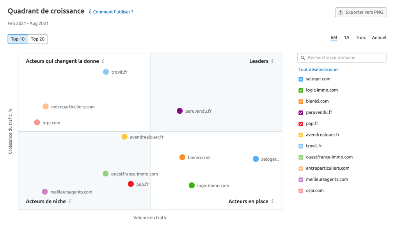Screen dimensions: 394x227
Task: Toggle the trovit.fr checkbox in legend
Action: tap(301, 146)
